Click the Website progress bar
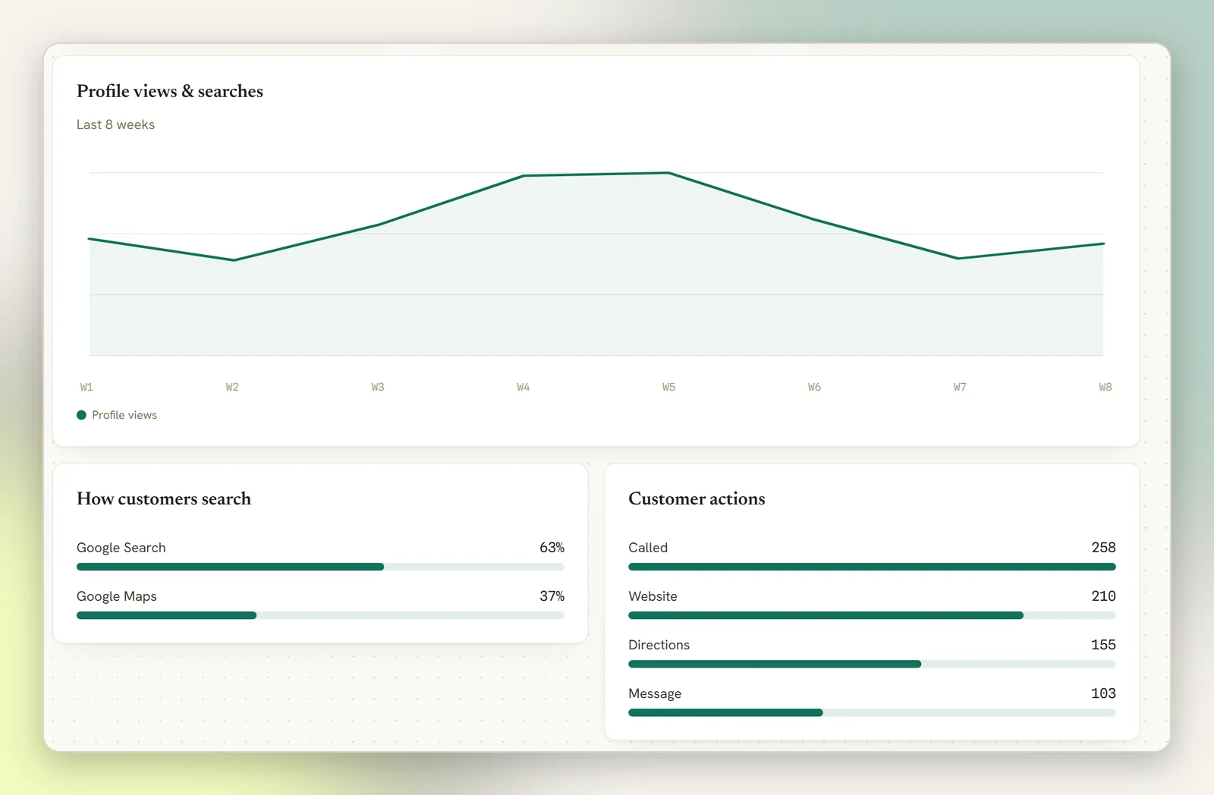The height and width of the screenshot is (795, 1214). [x=872, y=615]
